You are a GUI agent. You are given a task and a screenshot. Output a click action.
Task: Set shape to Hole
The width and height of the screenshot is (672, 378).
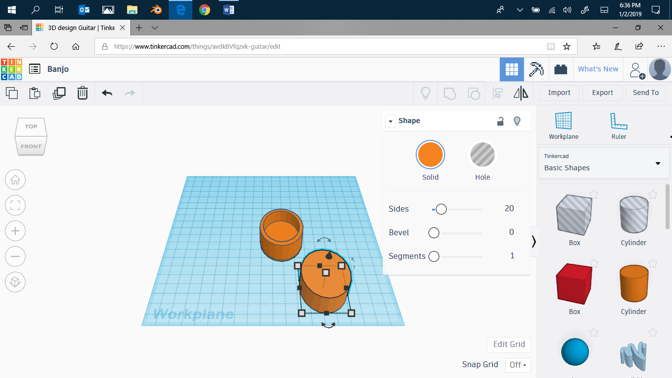pyautogui.click(x=483, y=155)
